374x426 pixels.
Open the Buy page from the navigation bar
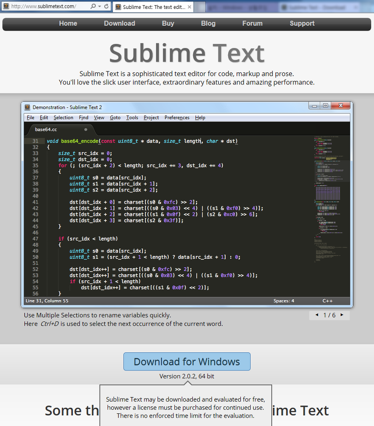point(168,23)
